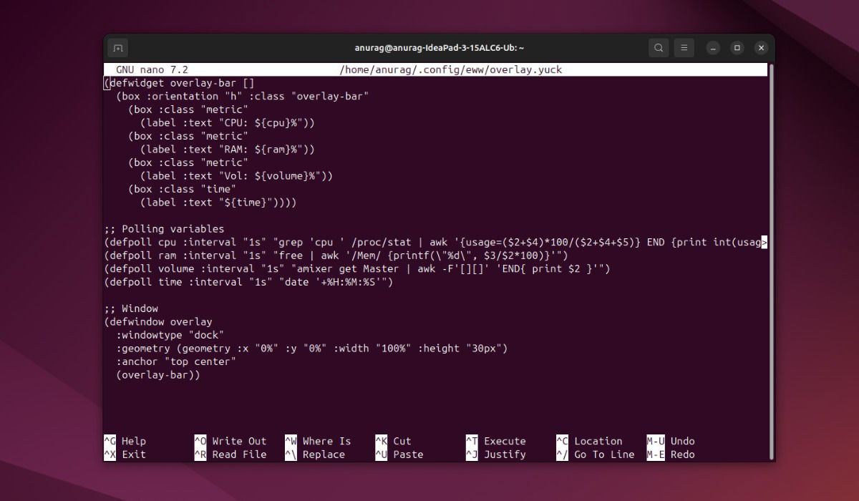Click the file path /home/anurag/.config/eww/overlay.yuck
This screenshot has width=859, height=501.
point(451,70)
